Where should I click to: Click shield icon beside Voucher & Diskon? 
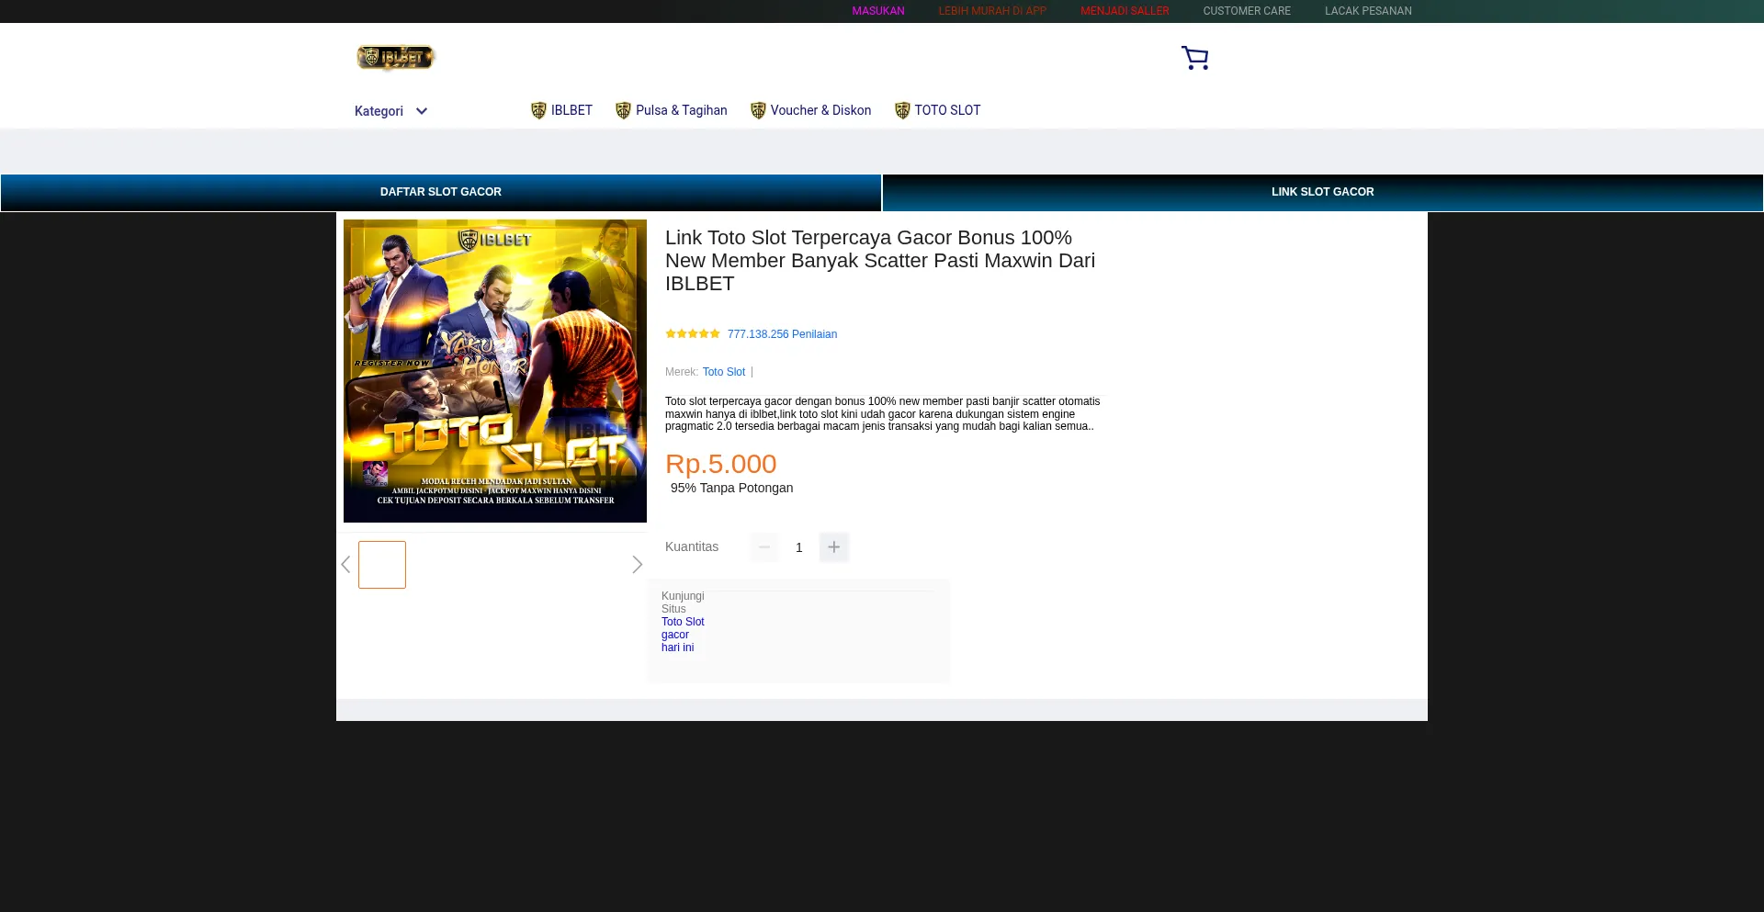coord(758,111)
